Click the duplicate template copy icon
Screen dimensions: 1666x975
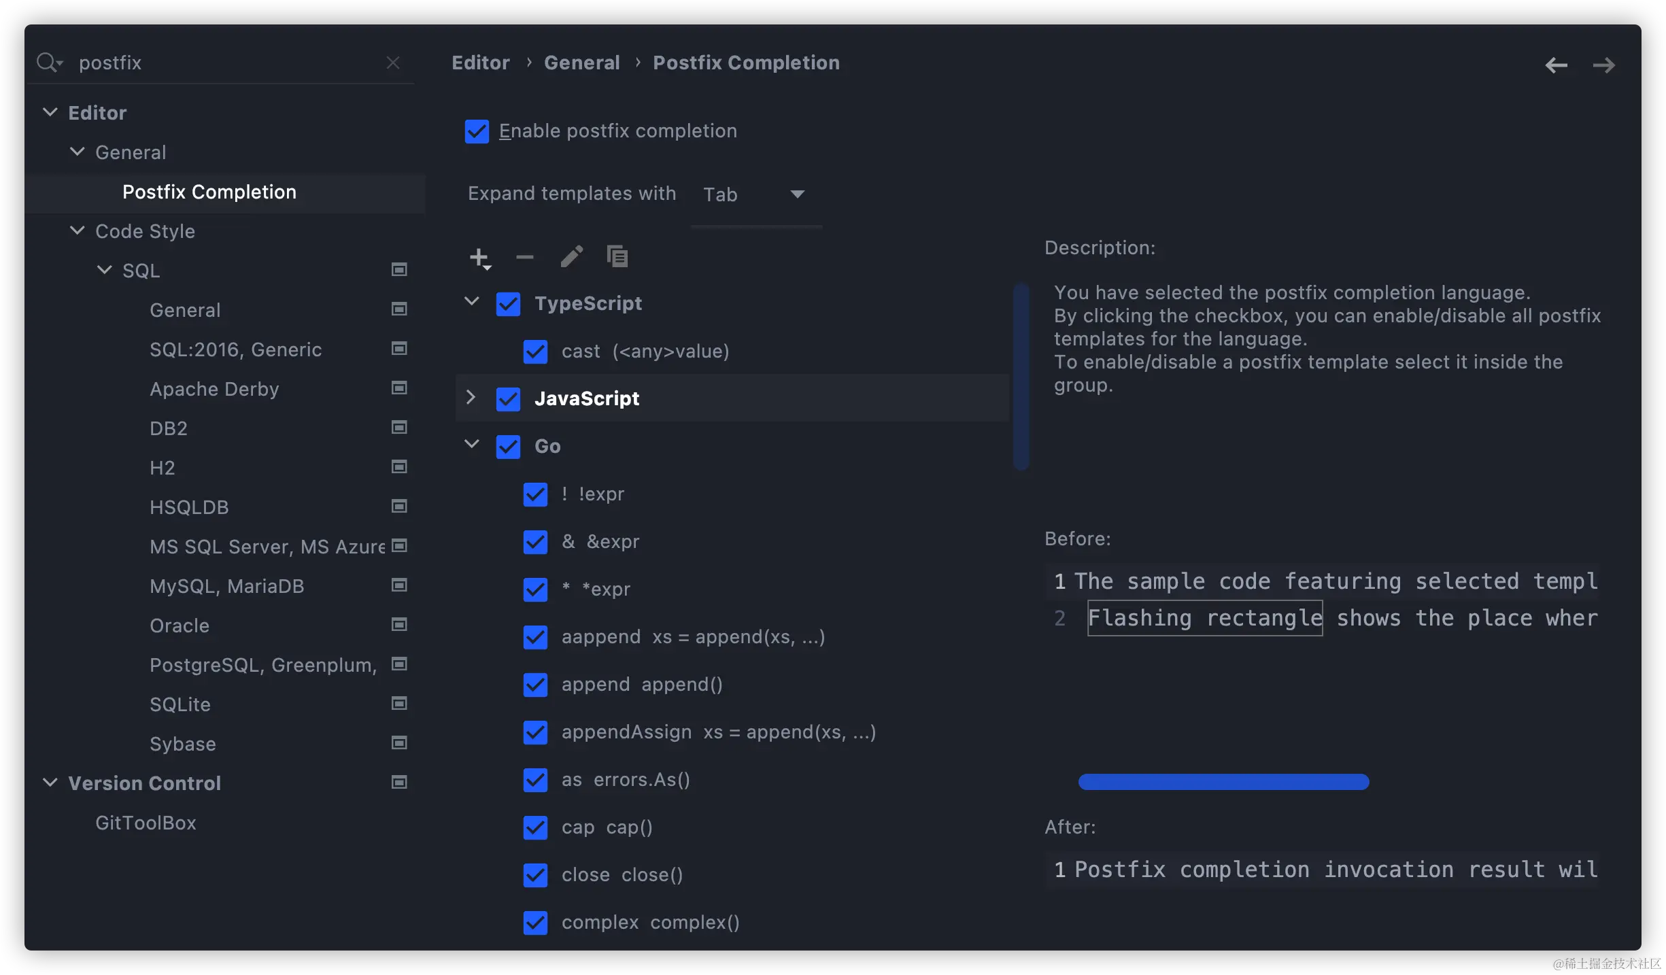point(617,257)
